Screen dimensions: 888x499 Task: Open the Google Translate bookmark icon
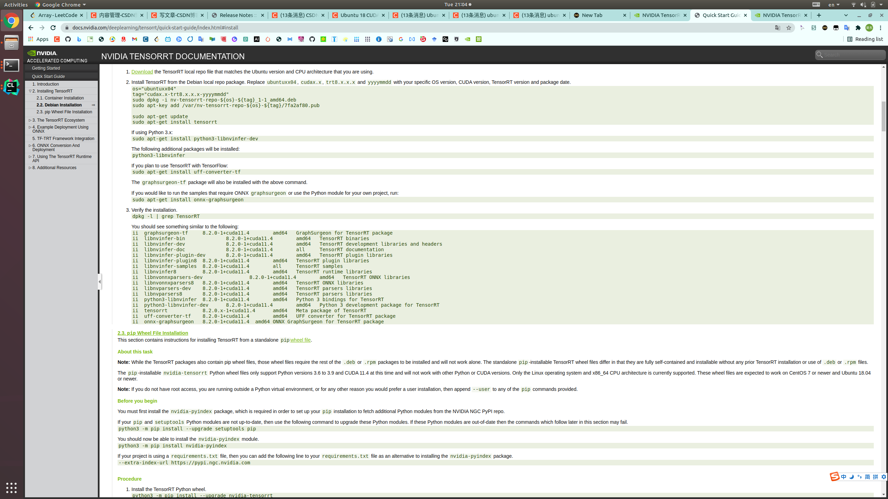tap(201, 39)
